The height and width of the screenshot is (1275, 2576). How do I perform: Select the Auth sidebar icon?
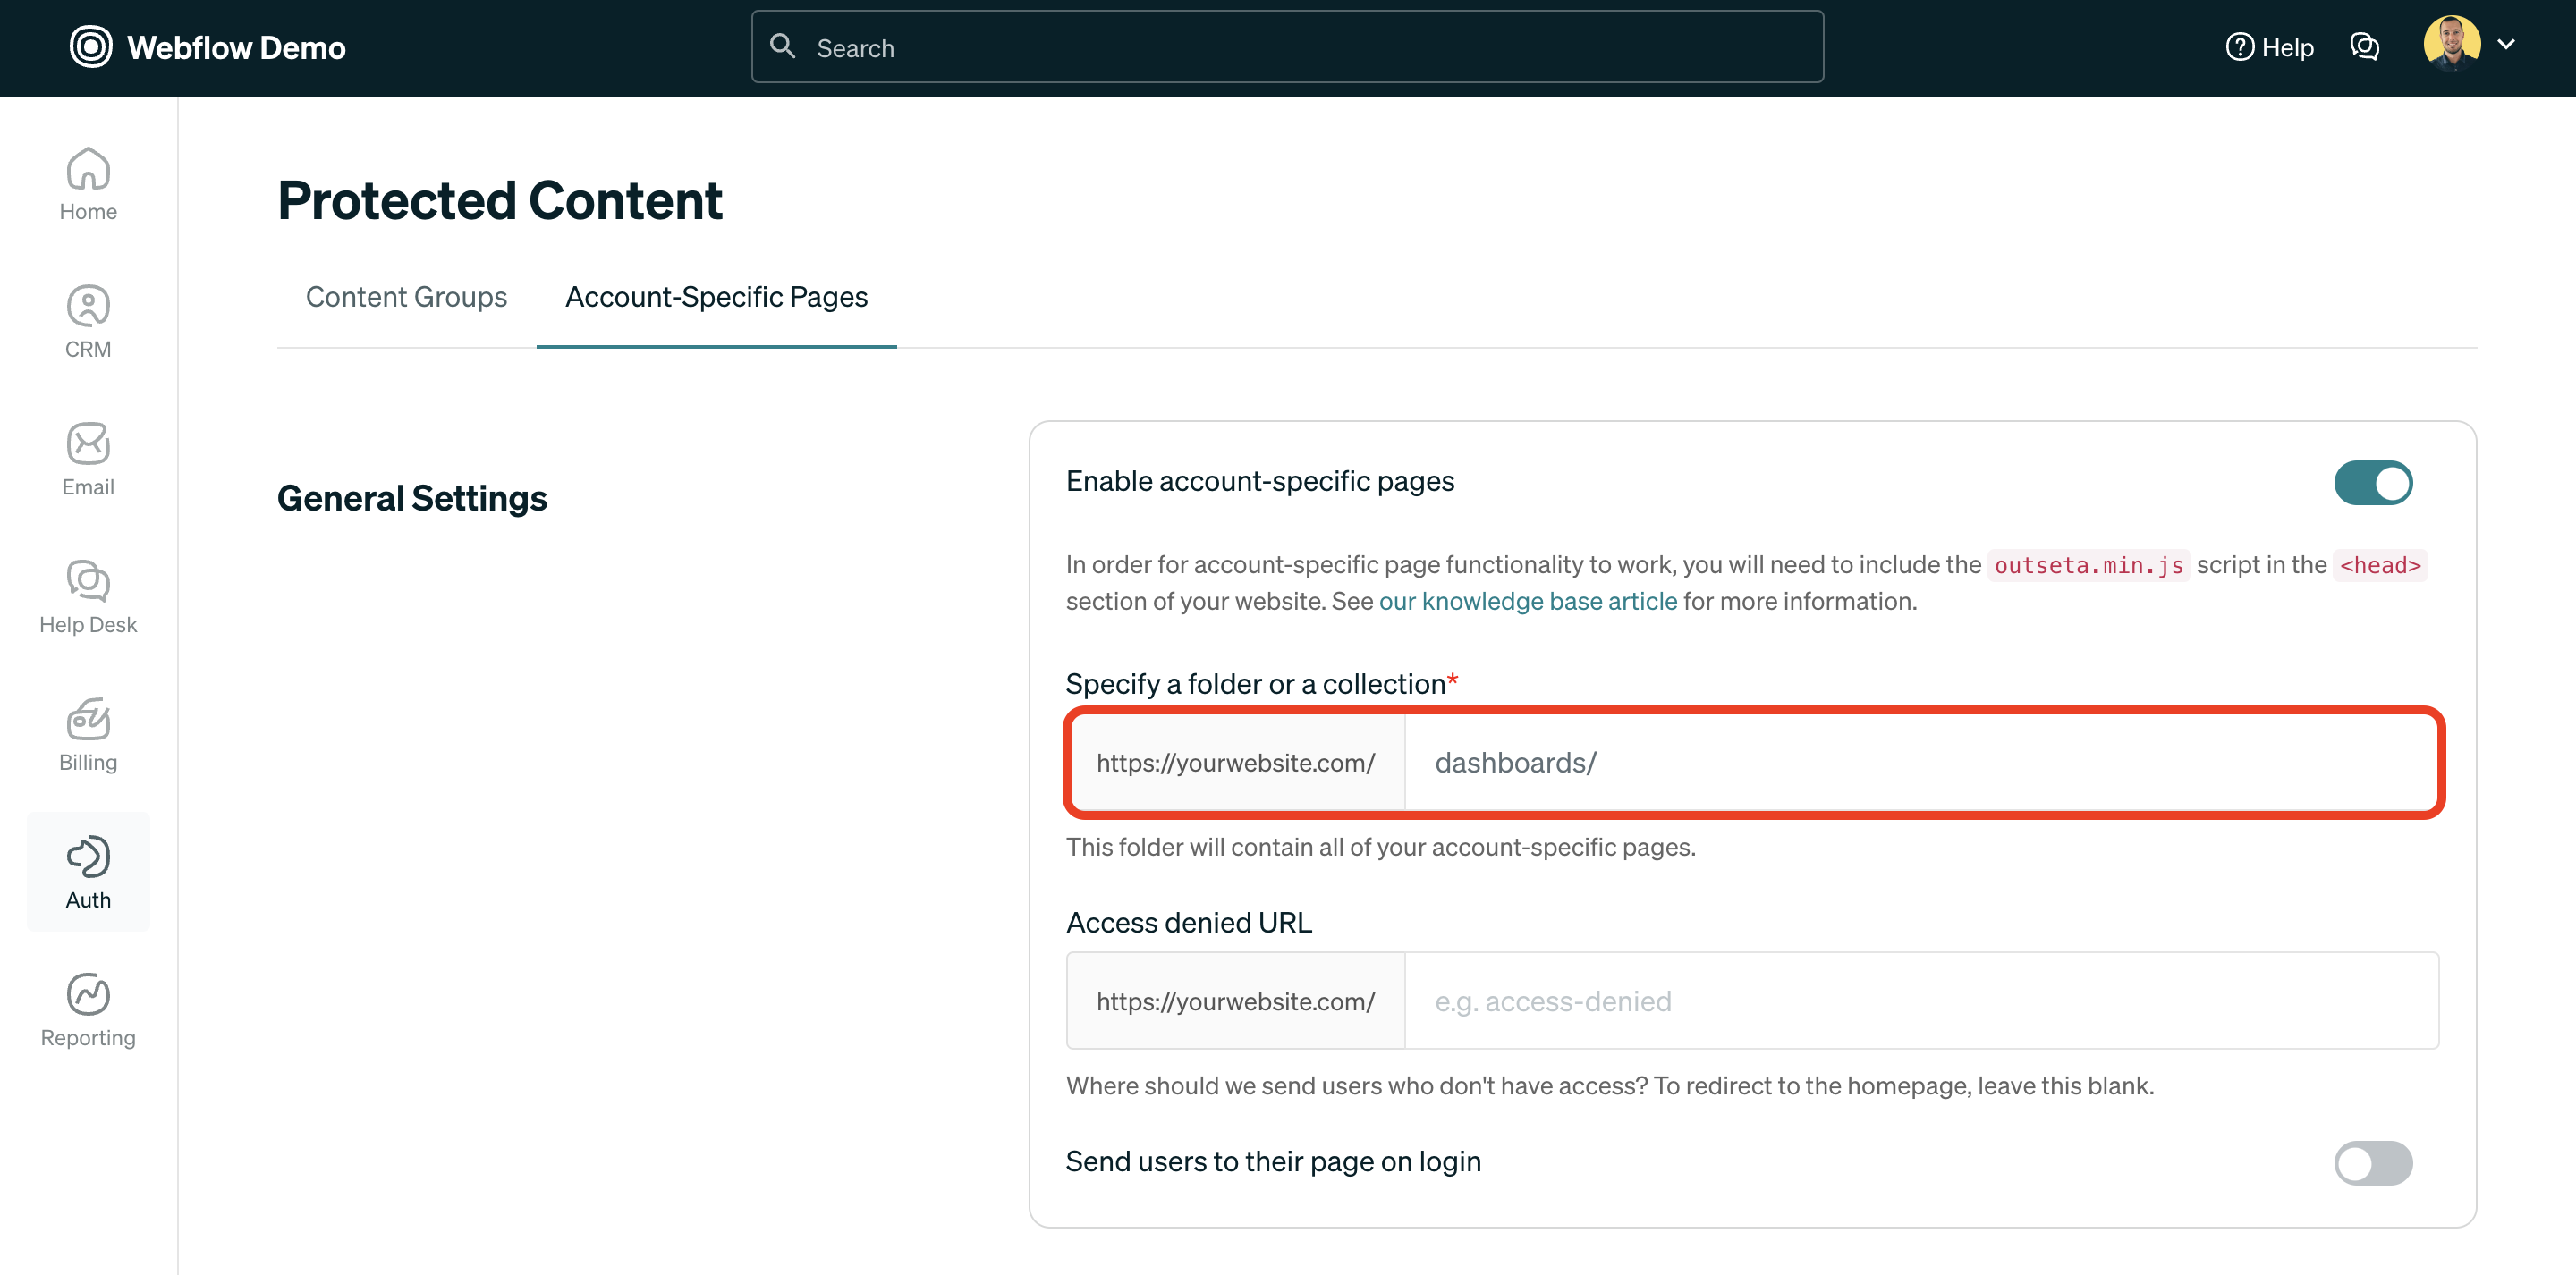pos(88,870)
